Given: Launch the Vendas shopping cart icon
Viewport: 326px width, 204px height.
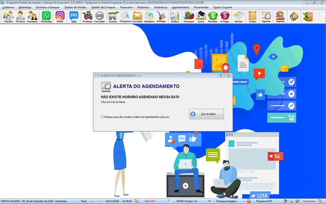Looking at the screenshot, I should [113, 17].
